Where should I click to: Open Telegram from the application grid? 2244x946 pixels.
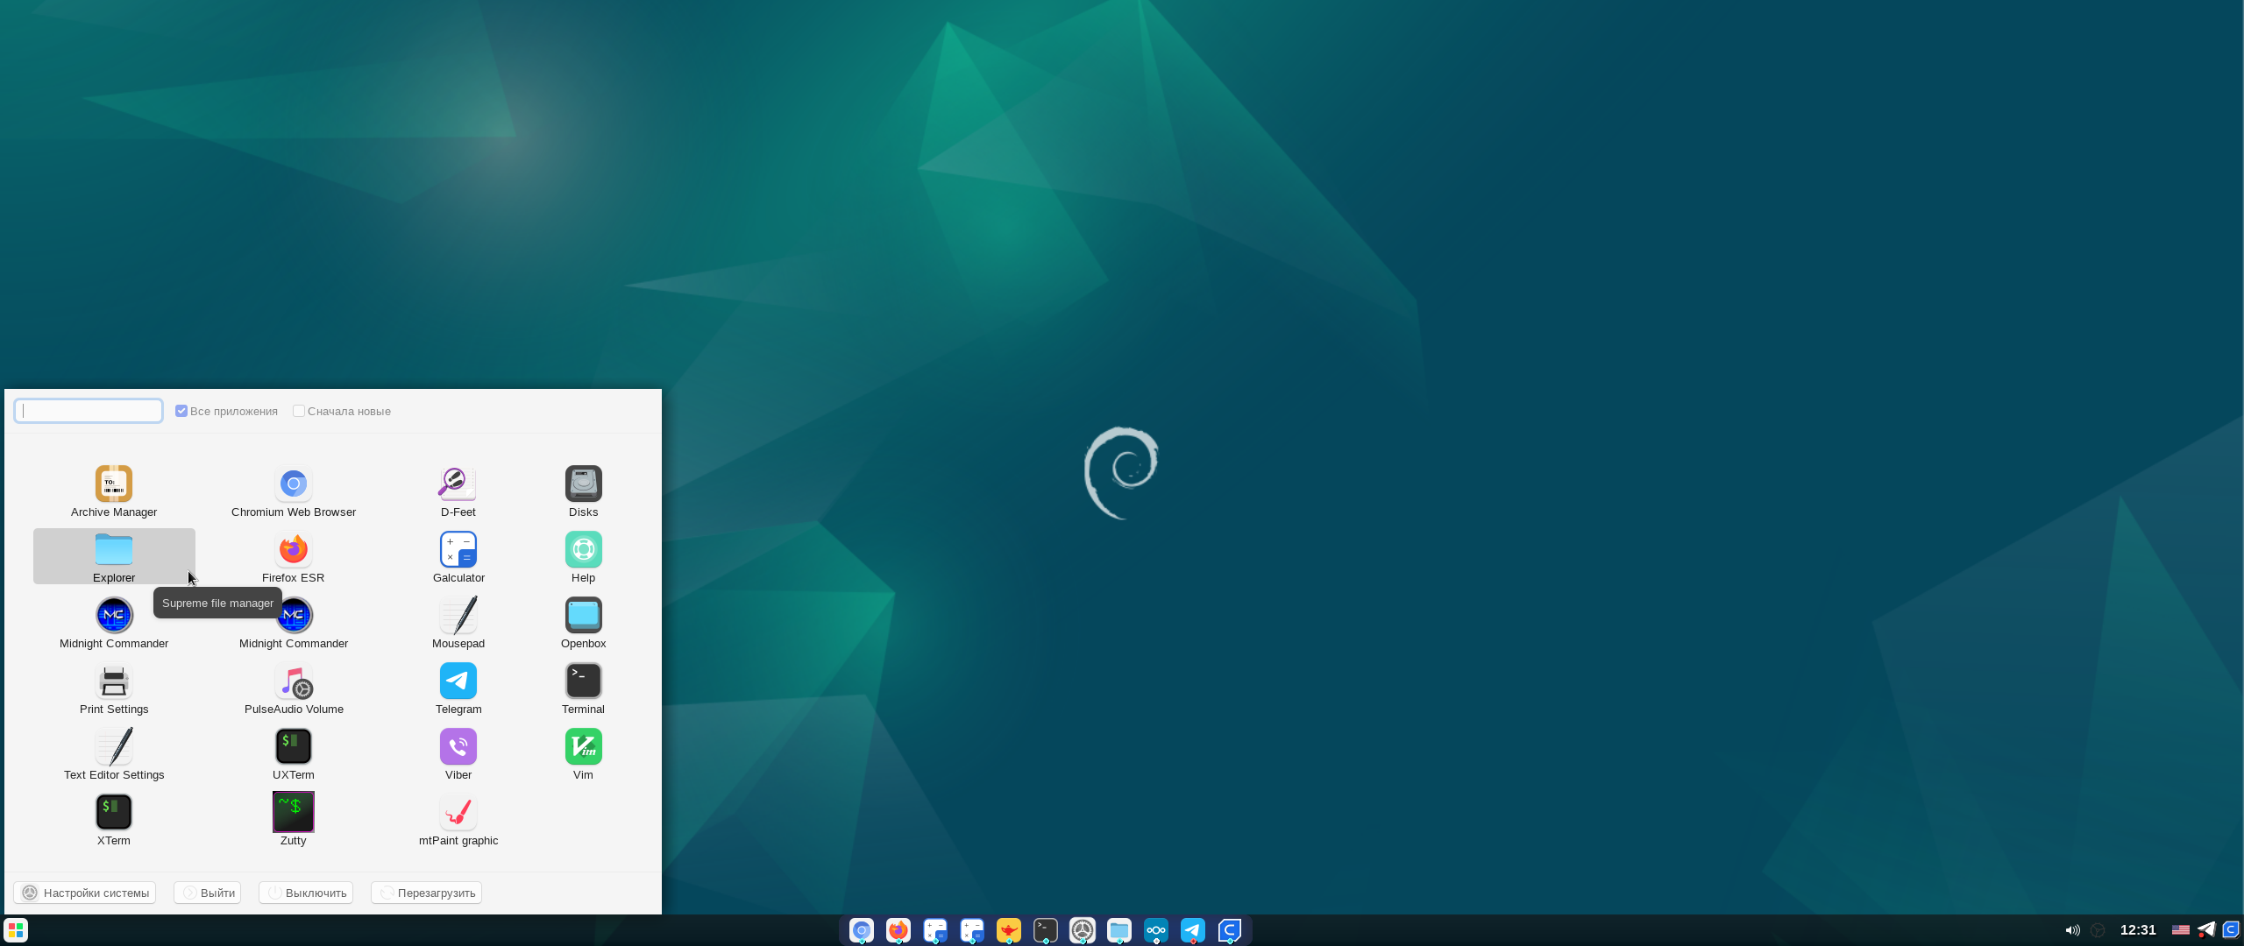click(x=458, y=681)
